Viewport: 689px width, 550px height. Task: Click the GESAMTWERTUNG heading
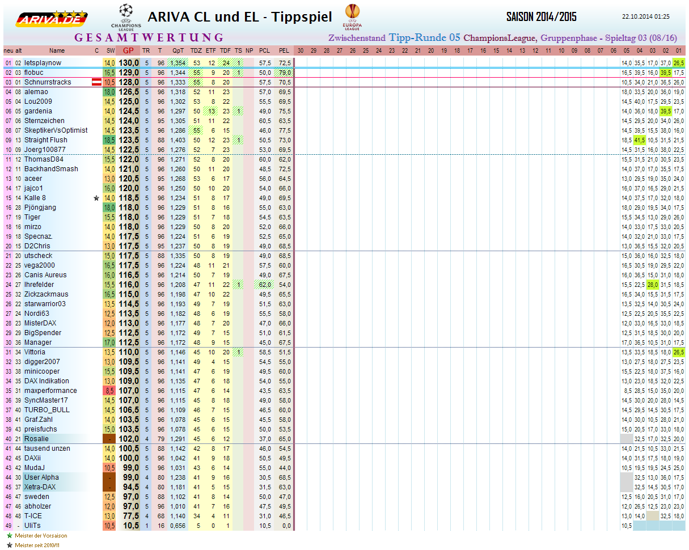(x=149, y=37)
